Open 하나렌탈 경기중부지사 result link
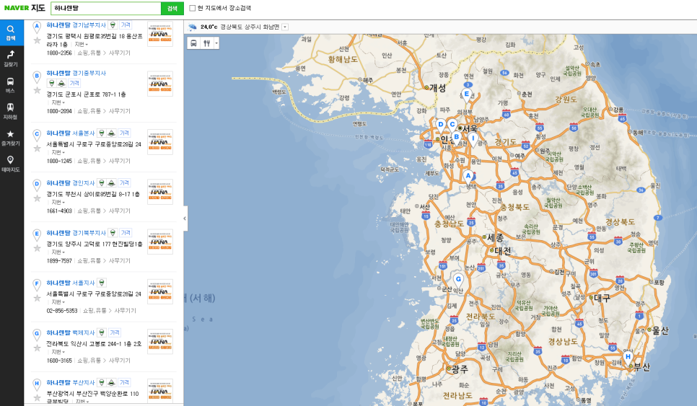The width and height of the screenshot is (697, 406). [x=76, y=73]
